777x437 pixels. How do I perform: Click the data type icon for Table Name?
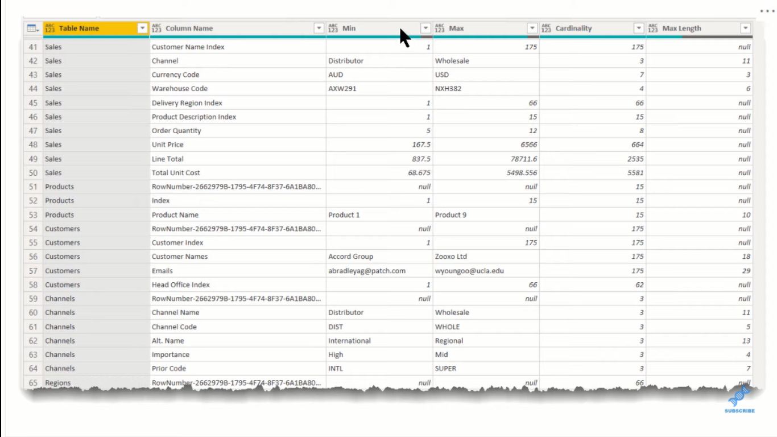tap(50, 28)
